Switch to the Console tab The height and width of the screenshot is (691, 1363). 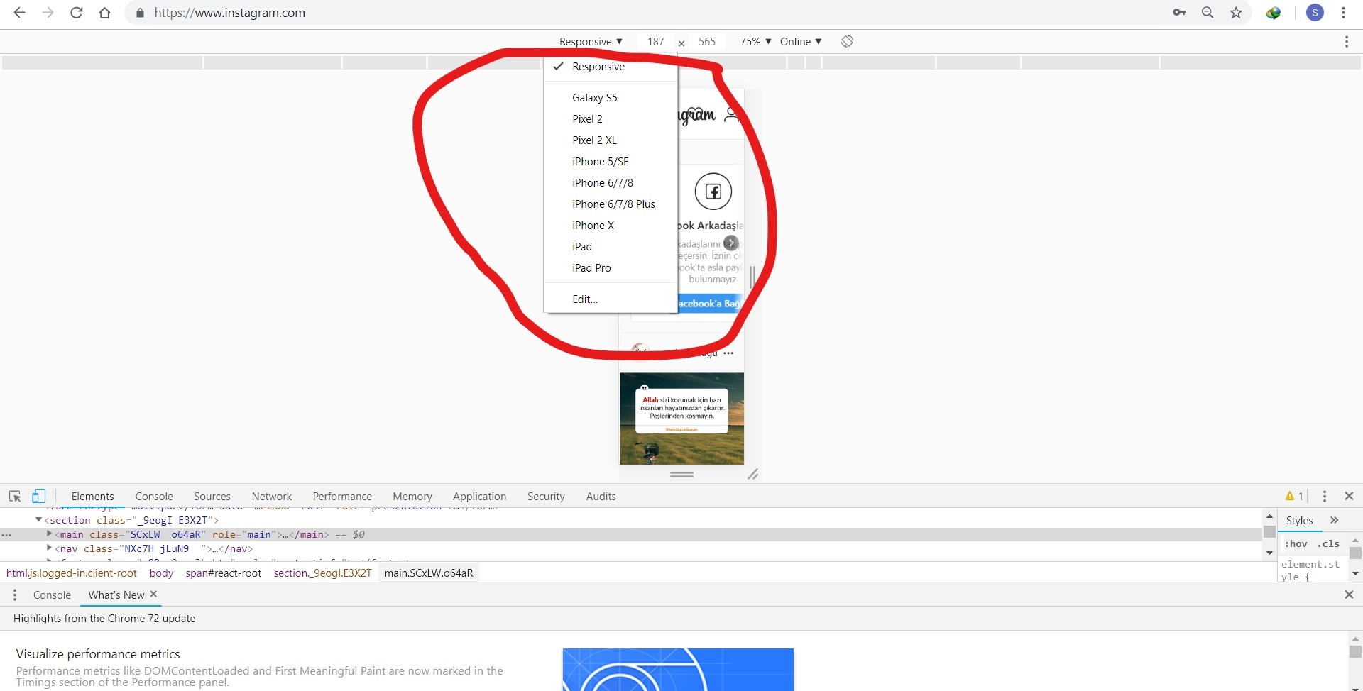click(154, 497)
